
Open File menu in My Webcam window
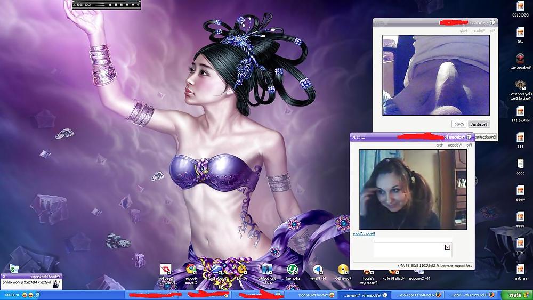point(492,30)
